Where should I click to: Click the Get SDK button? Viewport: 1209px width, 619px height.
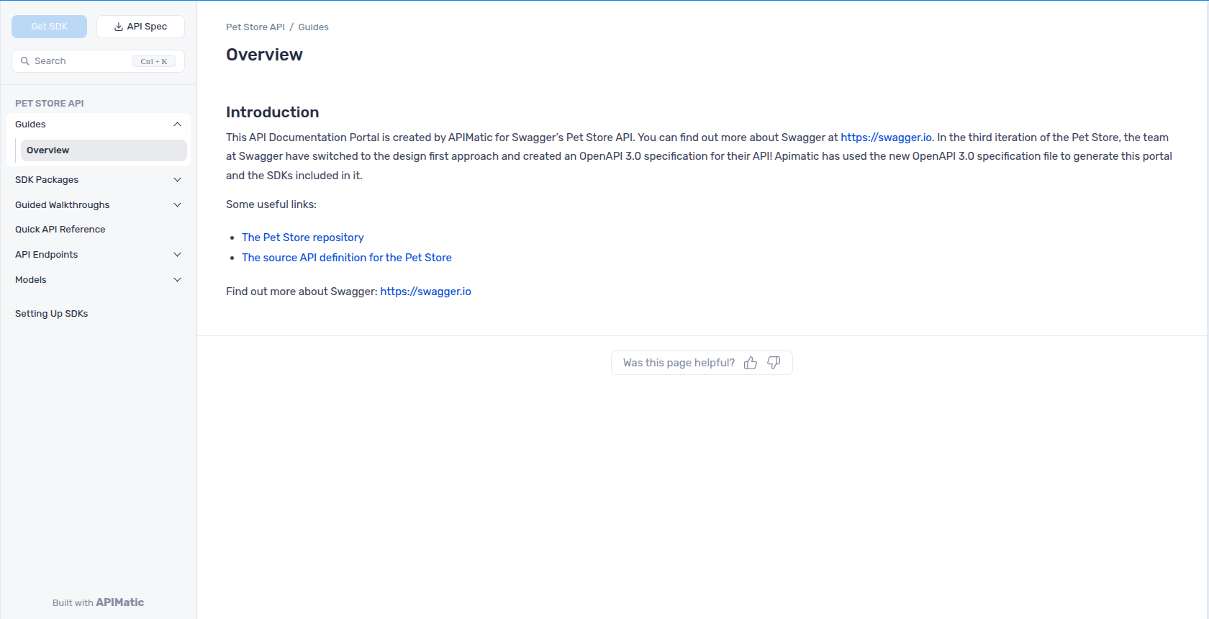pyautogui.click(x=49, y=27)
